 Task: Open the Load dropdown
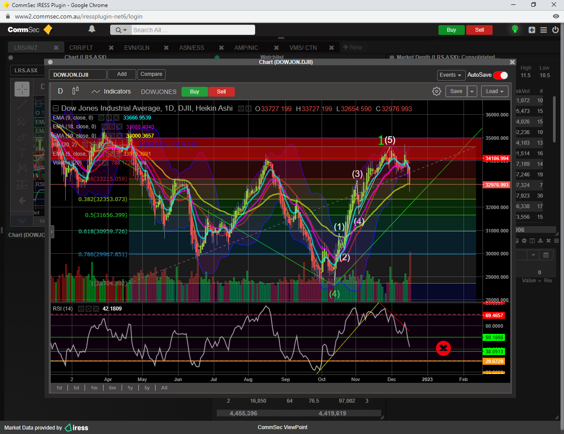coord(495,91)
